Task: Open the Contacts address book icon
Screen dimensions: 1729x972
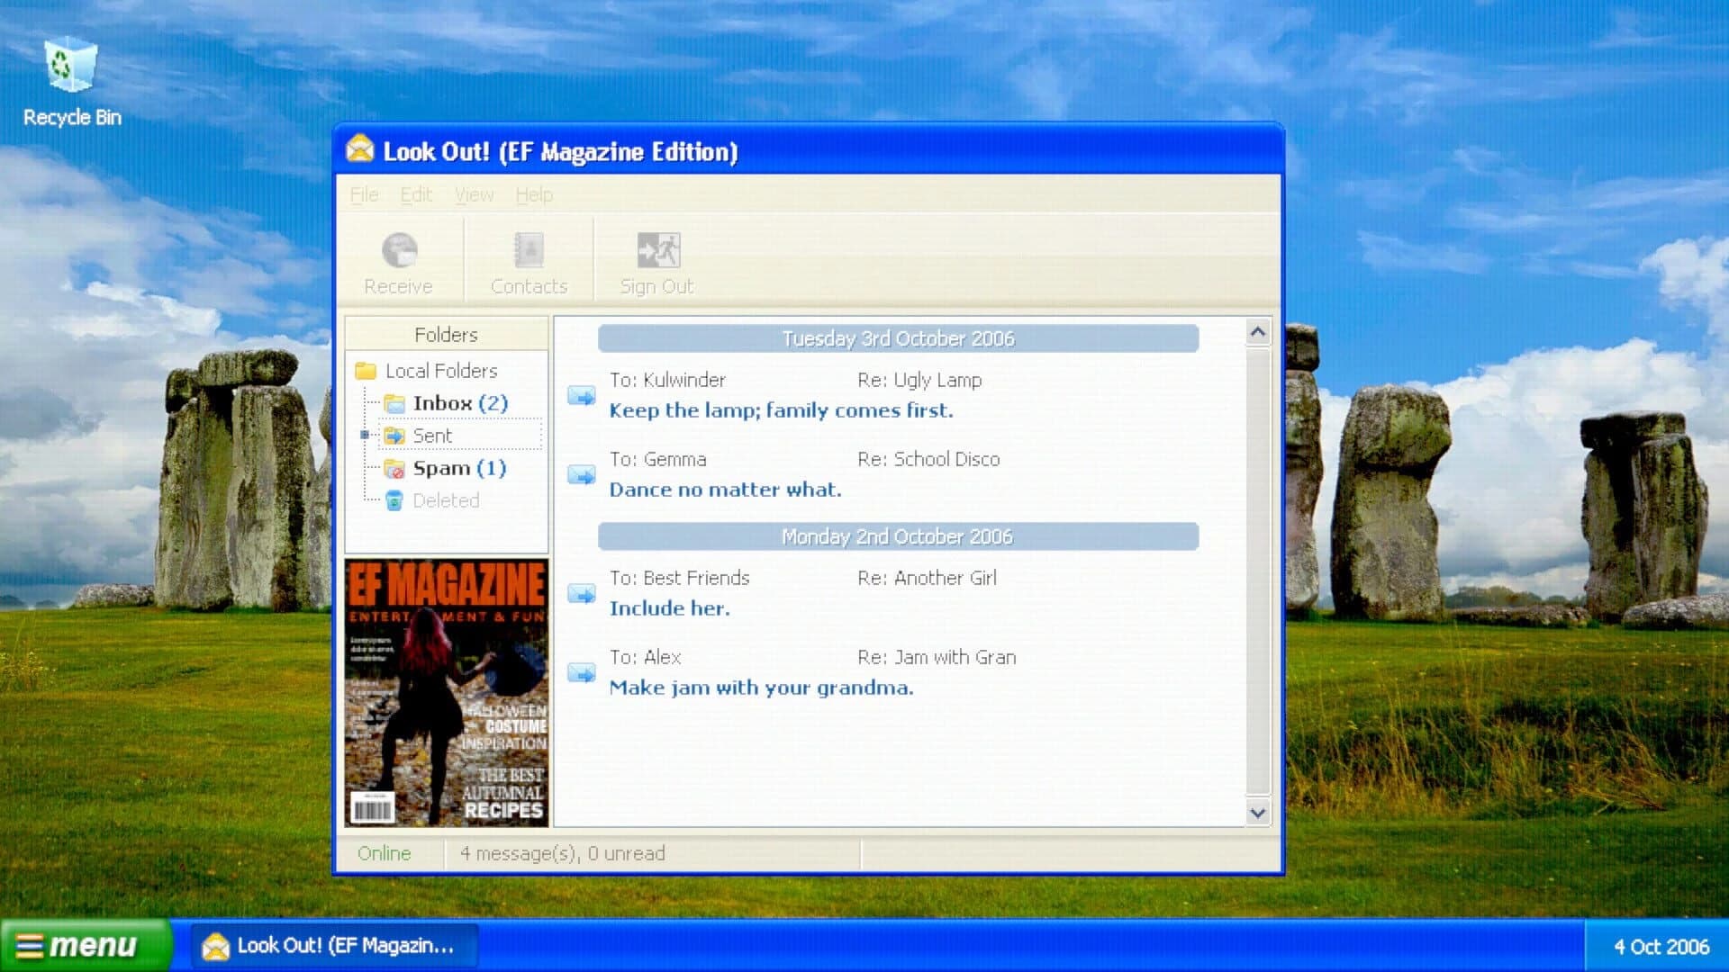Action: pos(529,250)
